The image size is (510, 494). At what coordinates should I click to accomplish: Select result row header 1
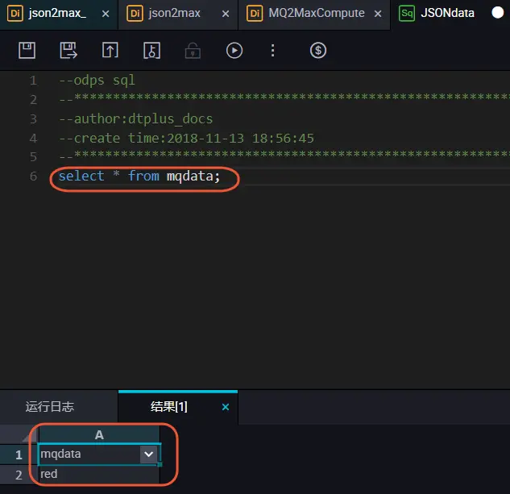[19, 455]
